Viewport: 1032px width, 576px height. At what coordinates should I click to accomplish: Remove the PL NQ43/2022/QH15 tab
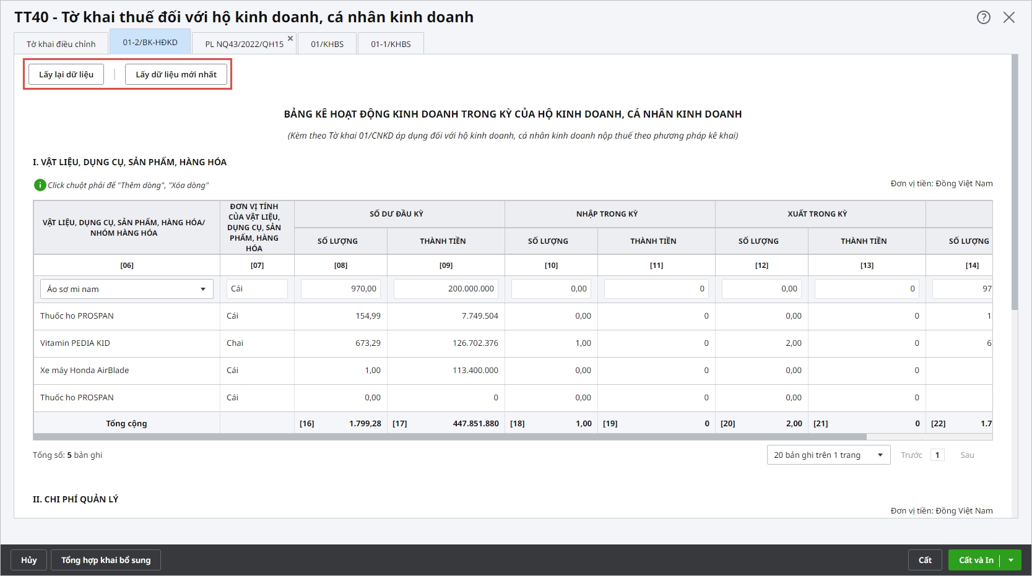290,38
